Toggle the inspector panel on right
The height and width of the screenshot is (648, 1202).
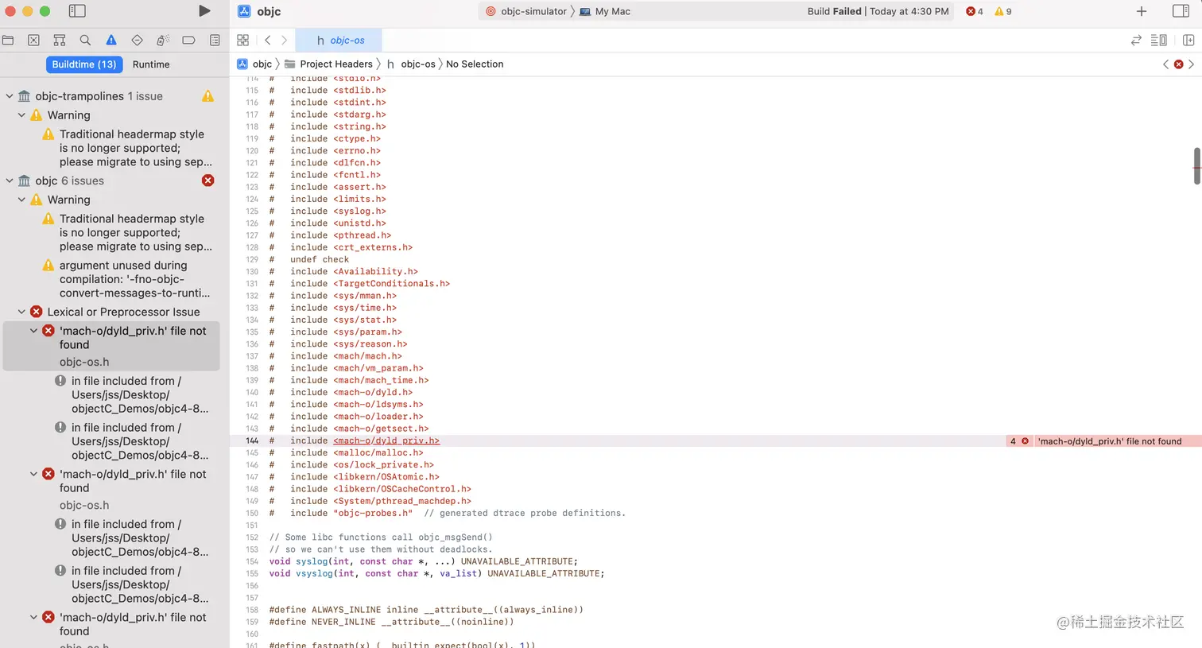1181,11
